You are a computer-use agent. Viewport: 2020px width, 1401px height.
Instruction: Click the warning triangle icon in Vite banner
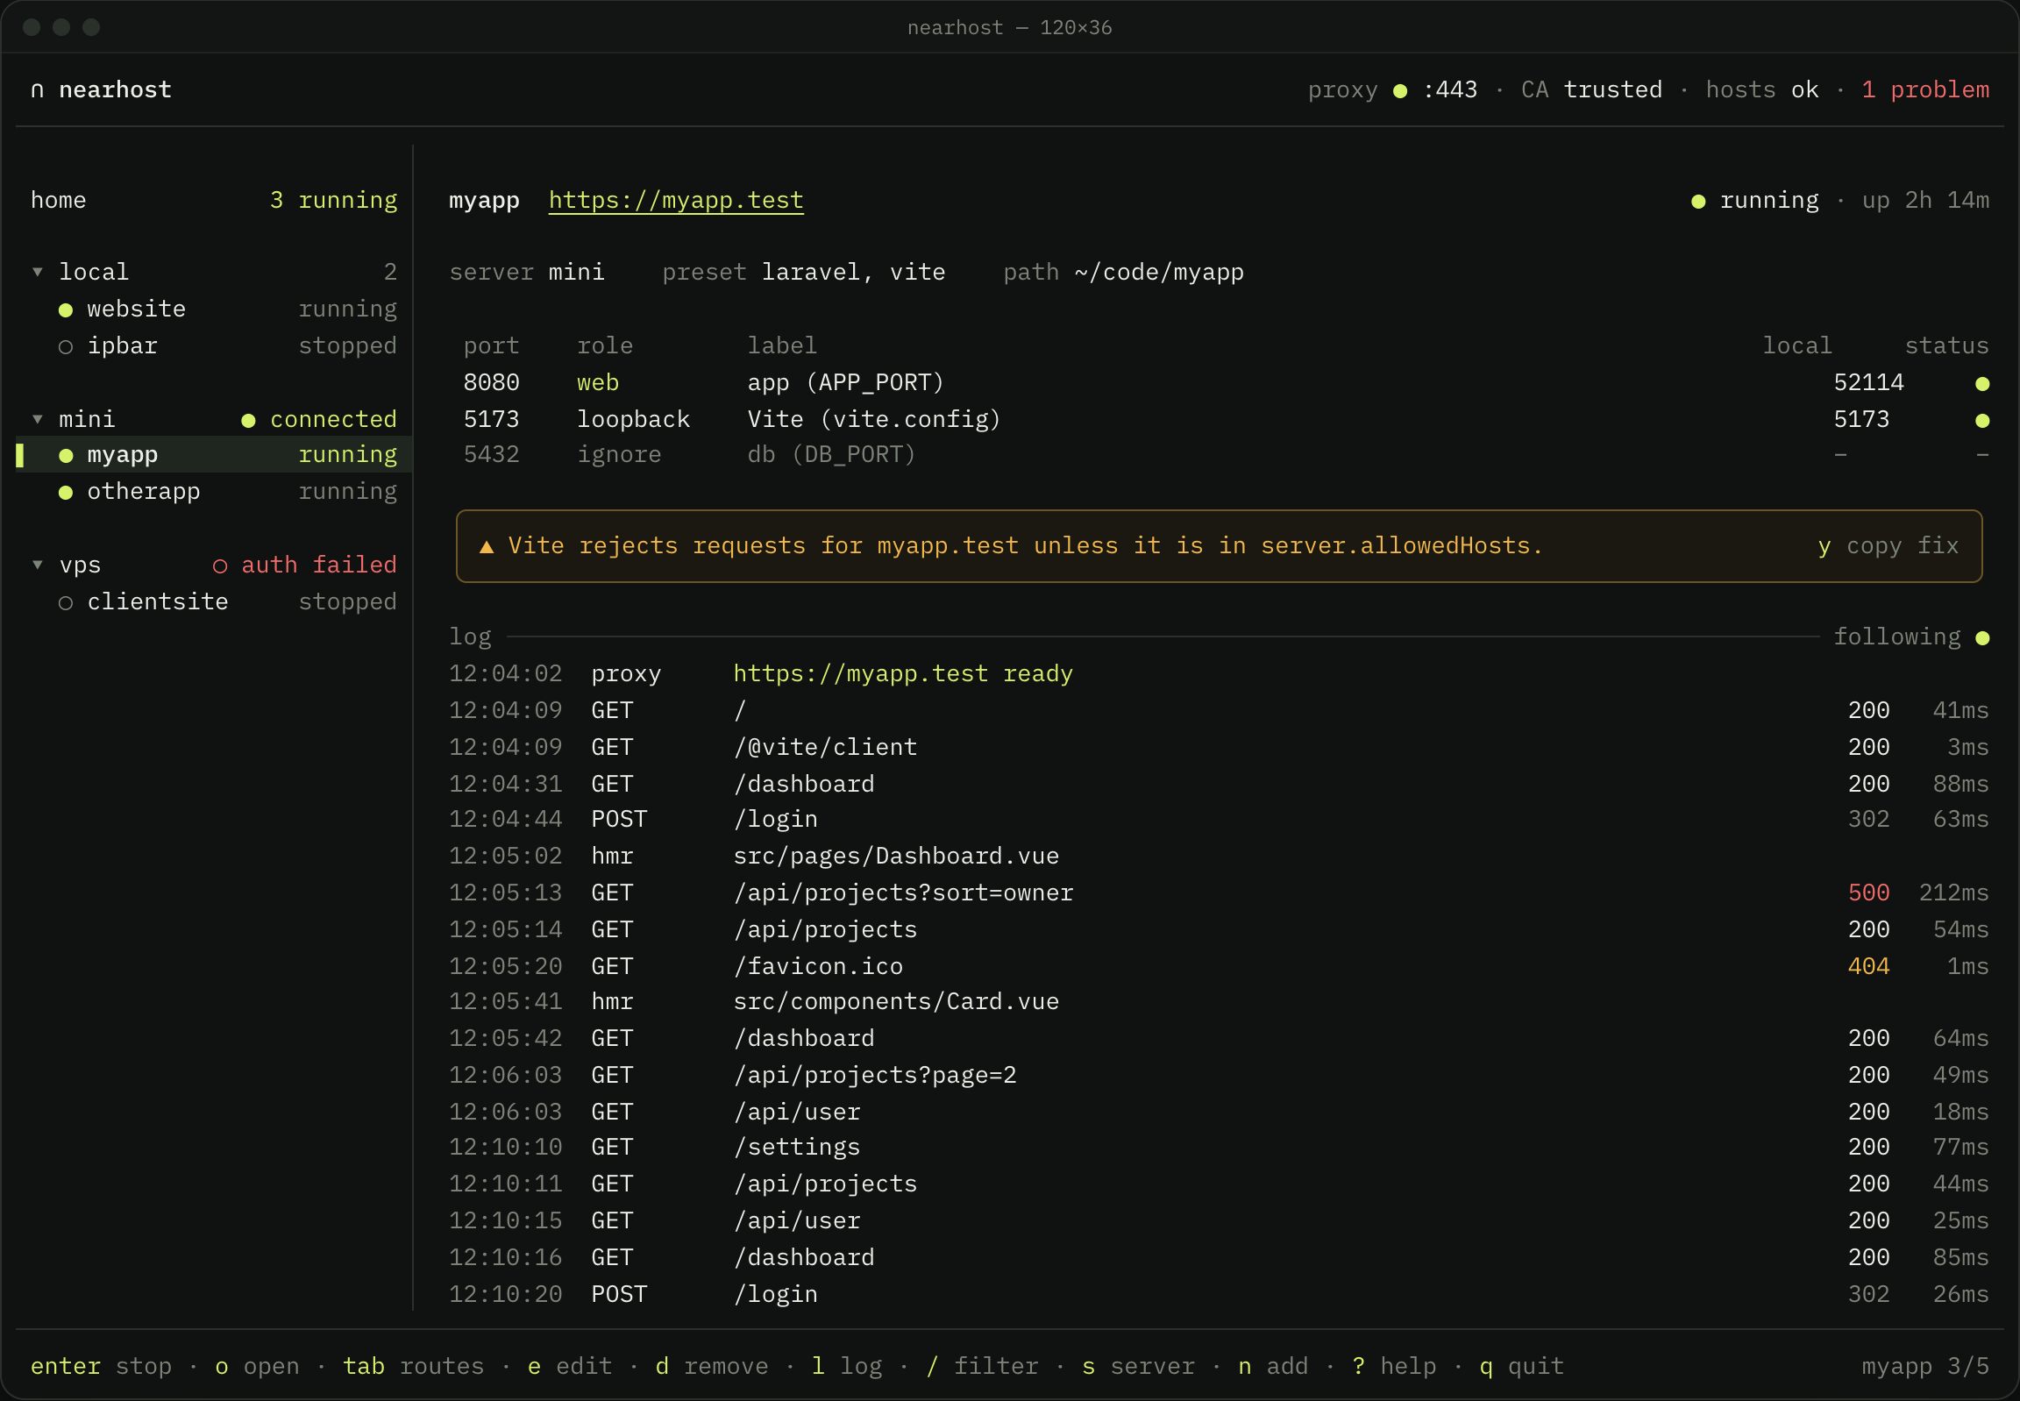pos(487,547)
